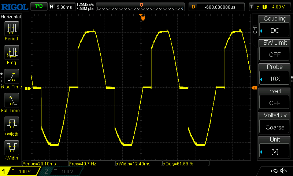Screen dimensions: 293x176
Task: Click the 7.50M pts memory depth text
Action: tap(85, 8)
